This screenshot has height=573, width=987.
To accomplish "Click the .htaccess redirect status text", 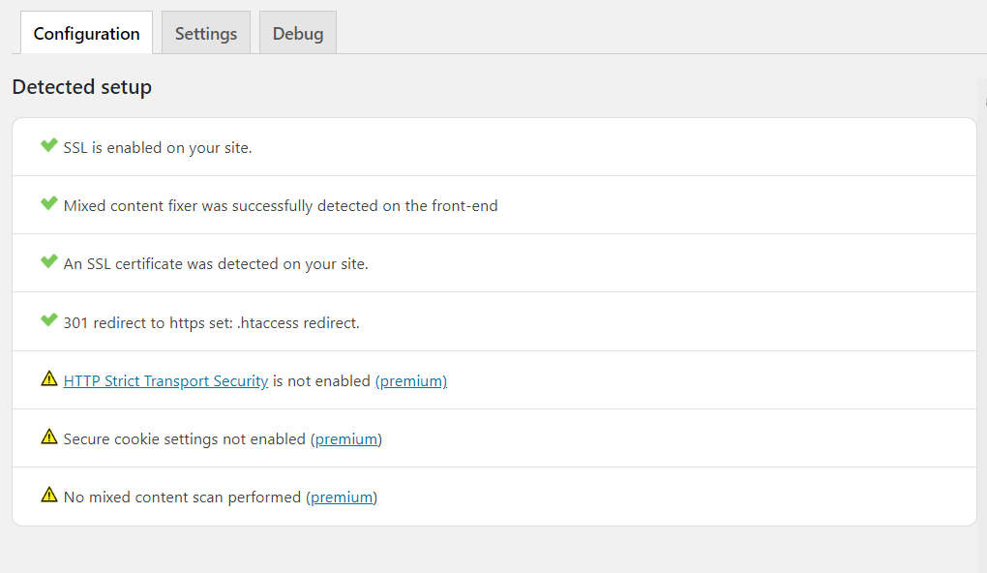I will [211, 323].
